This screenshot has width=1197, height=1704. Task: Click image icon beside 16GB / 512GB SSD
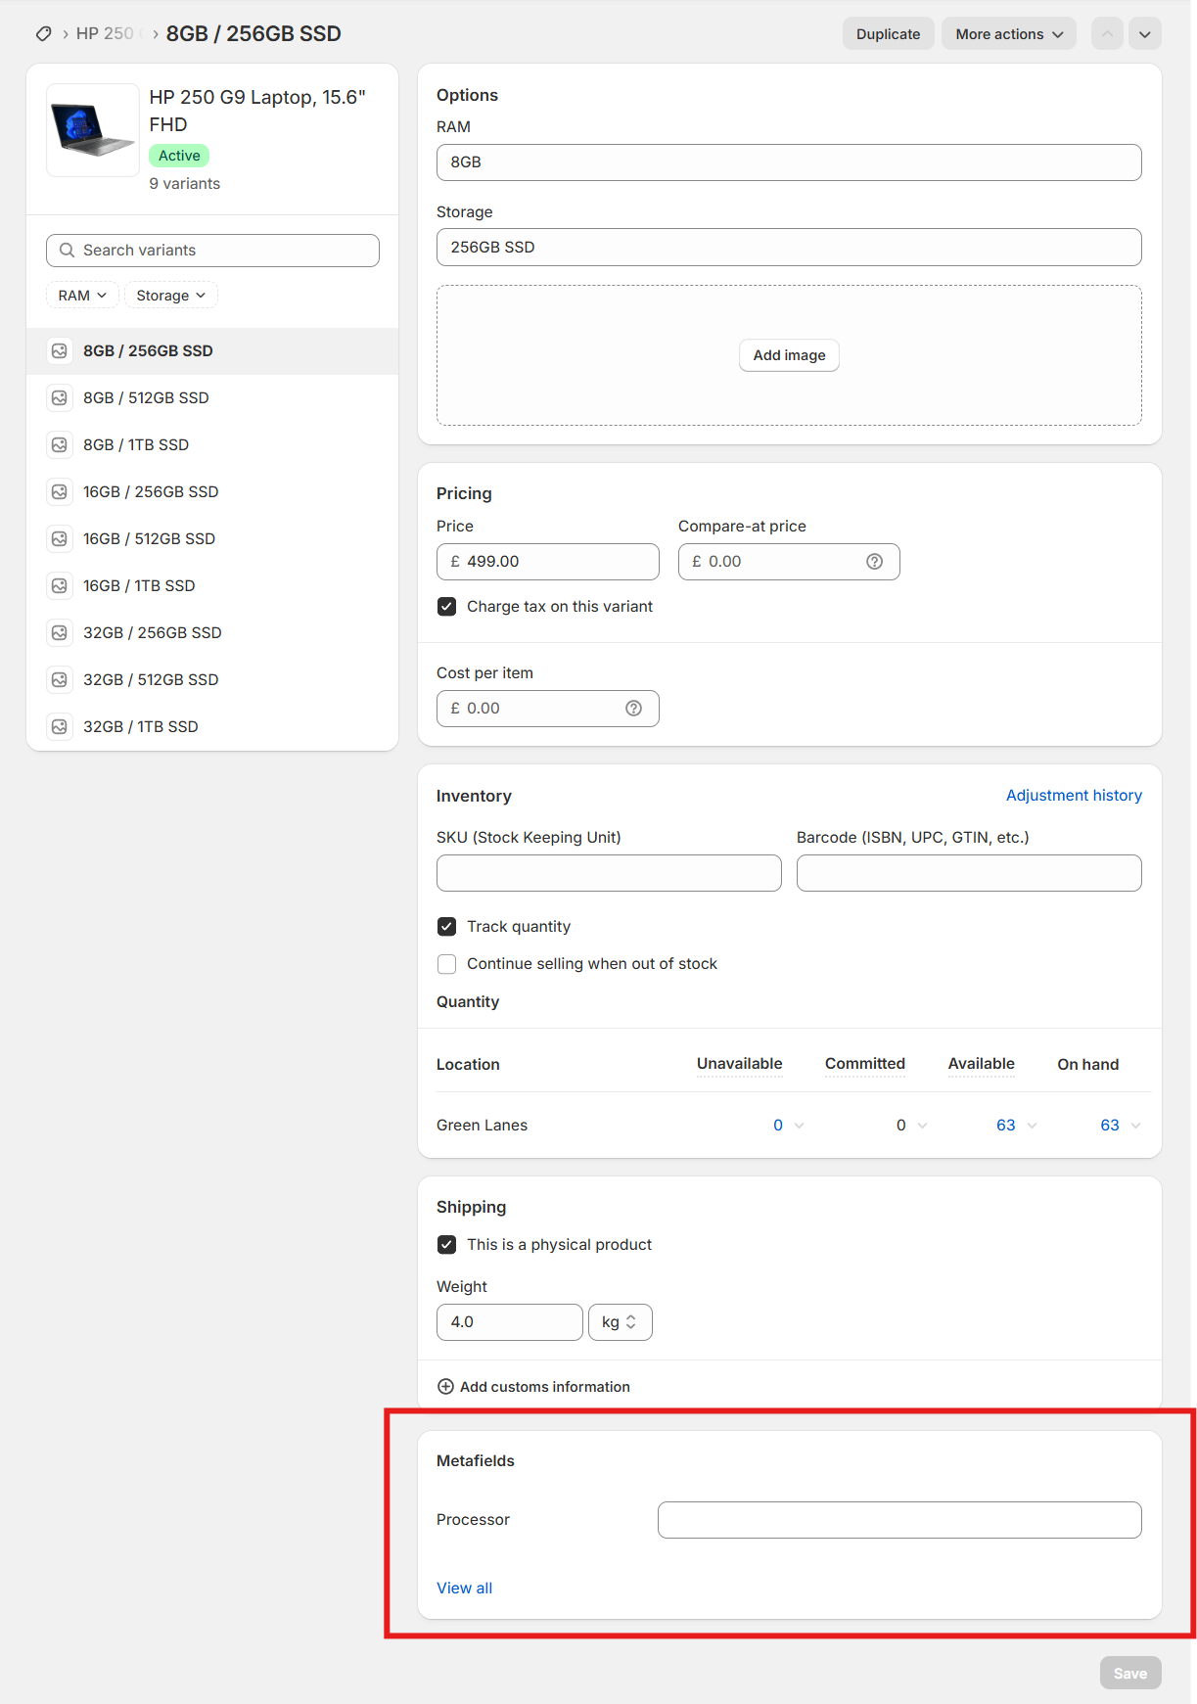point(60,539)
